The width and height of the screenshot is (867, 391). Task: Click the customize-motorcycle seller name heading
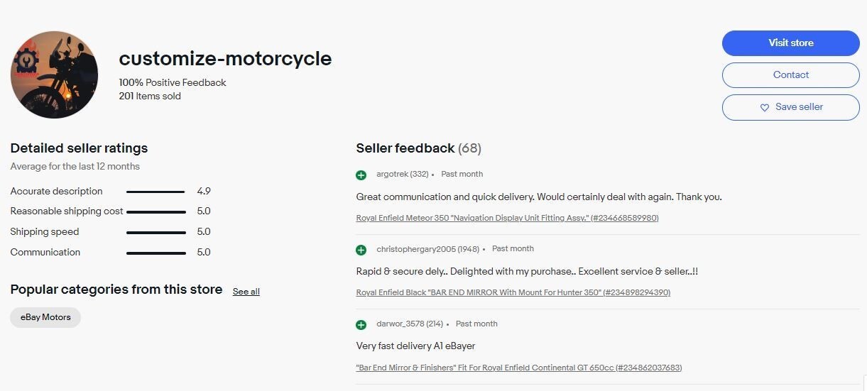click(225, 59)
